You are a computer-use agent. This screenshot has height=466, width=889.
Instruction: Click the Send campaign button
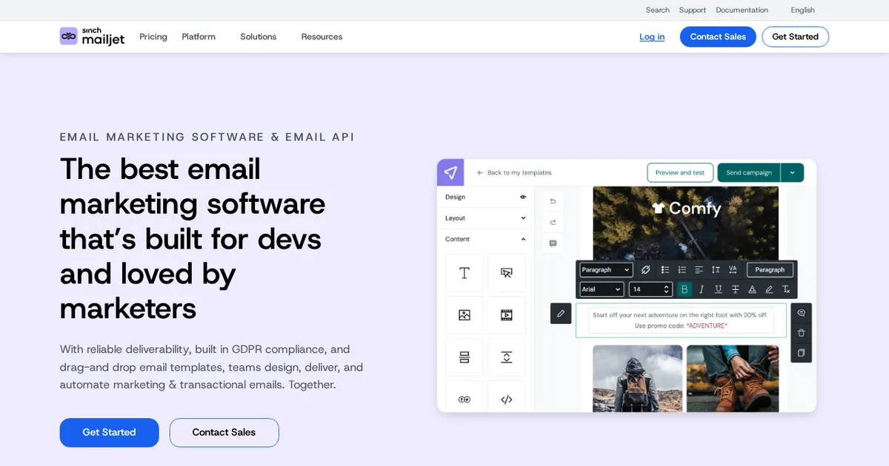click(x=749, y=172)
